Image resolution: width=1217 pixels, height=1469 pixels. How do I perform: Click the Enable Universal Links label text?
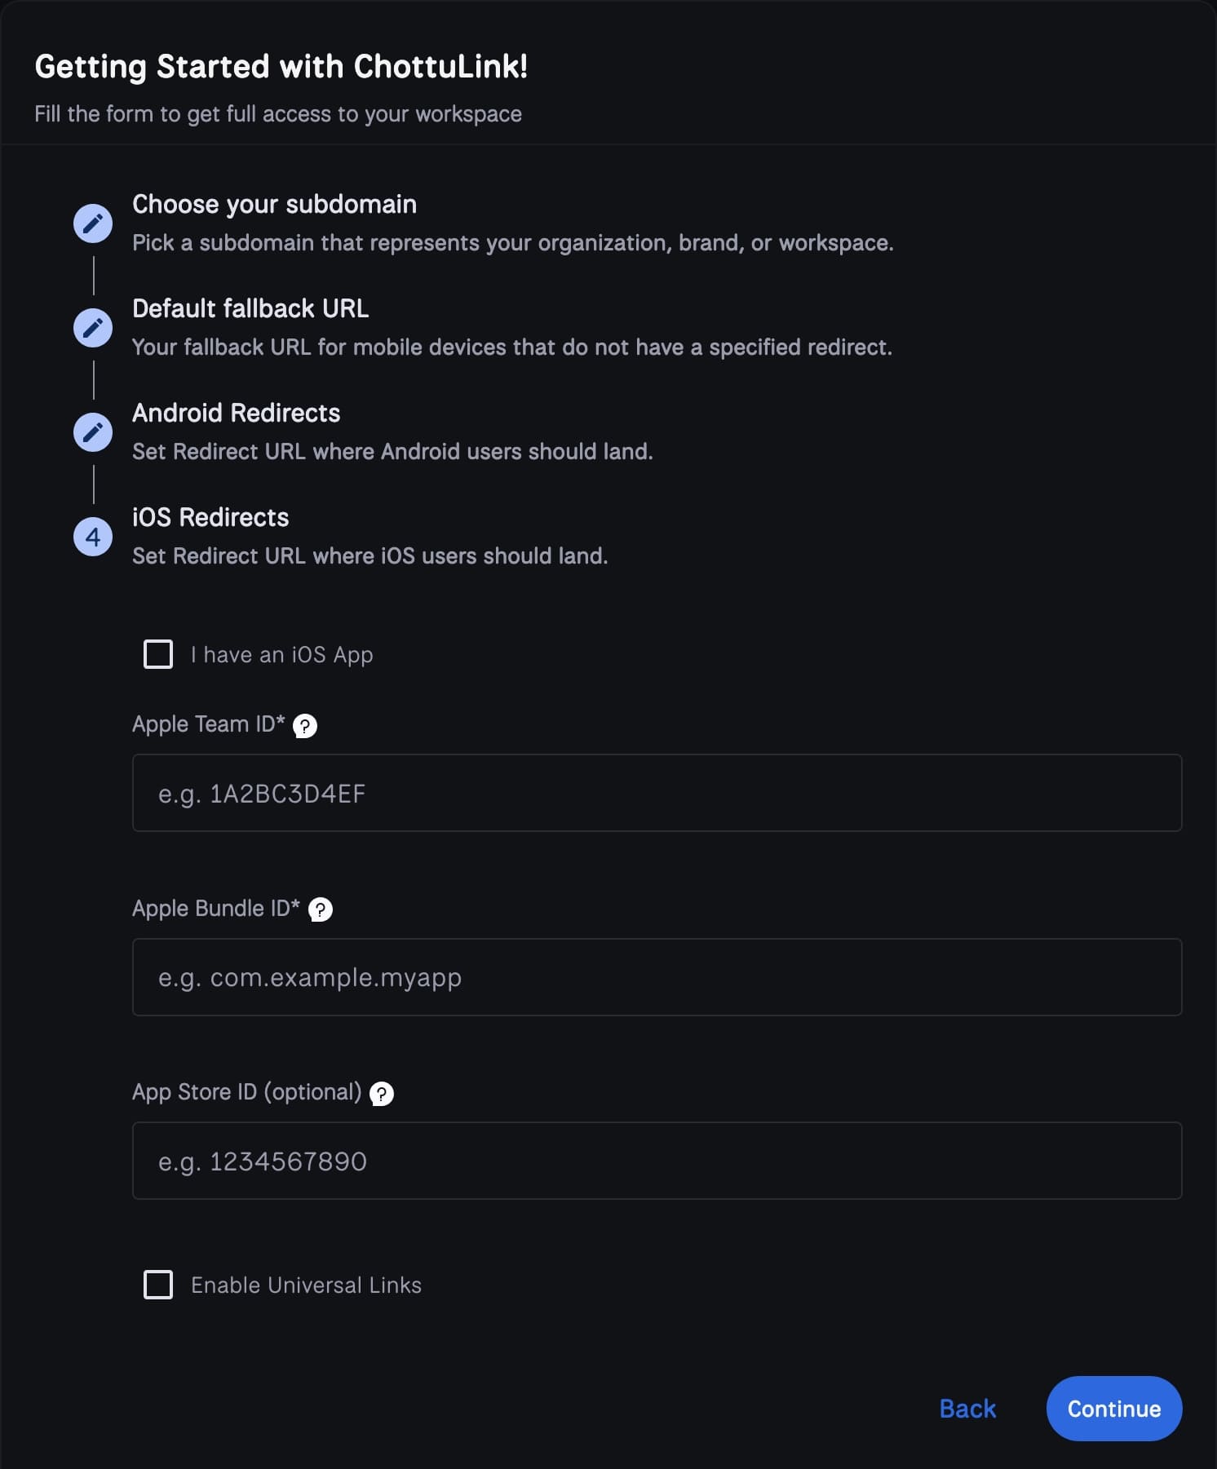306,1285
